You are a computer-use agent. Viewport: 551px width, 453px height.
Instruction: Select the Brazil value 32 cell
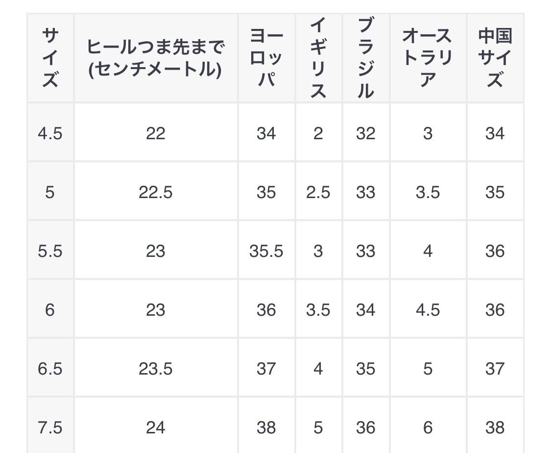pyautogui.click(x=366, y=133)
